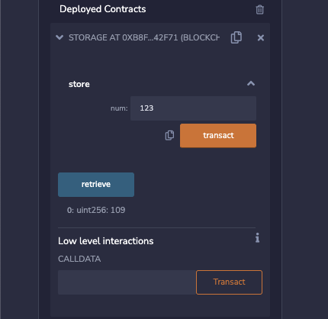Click the Deployed Contracts heading

click(x=103, y=9)
